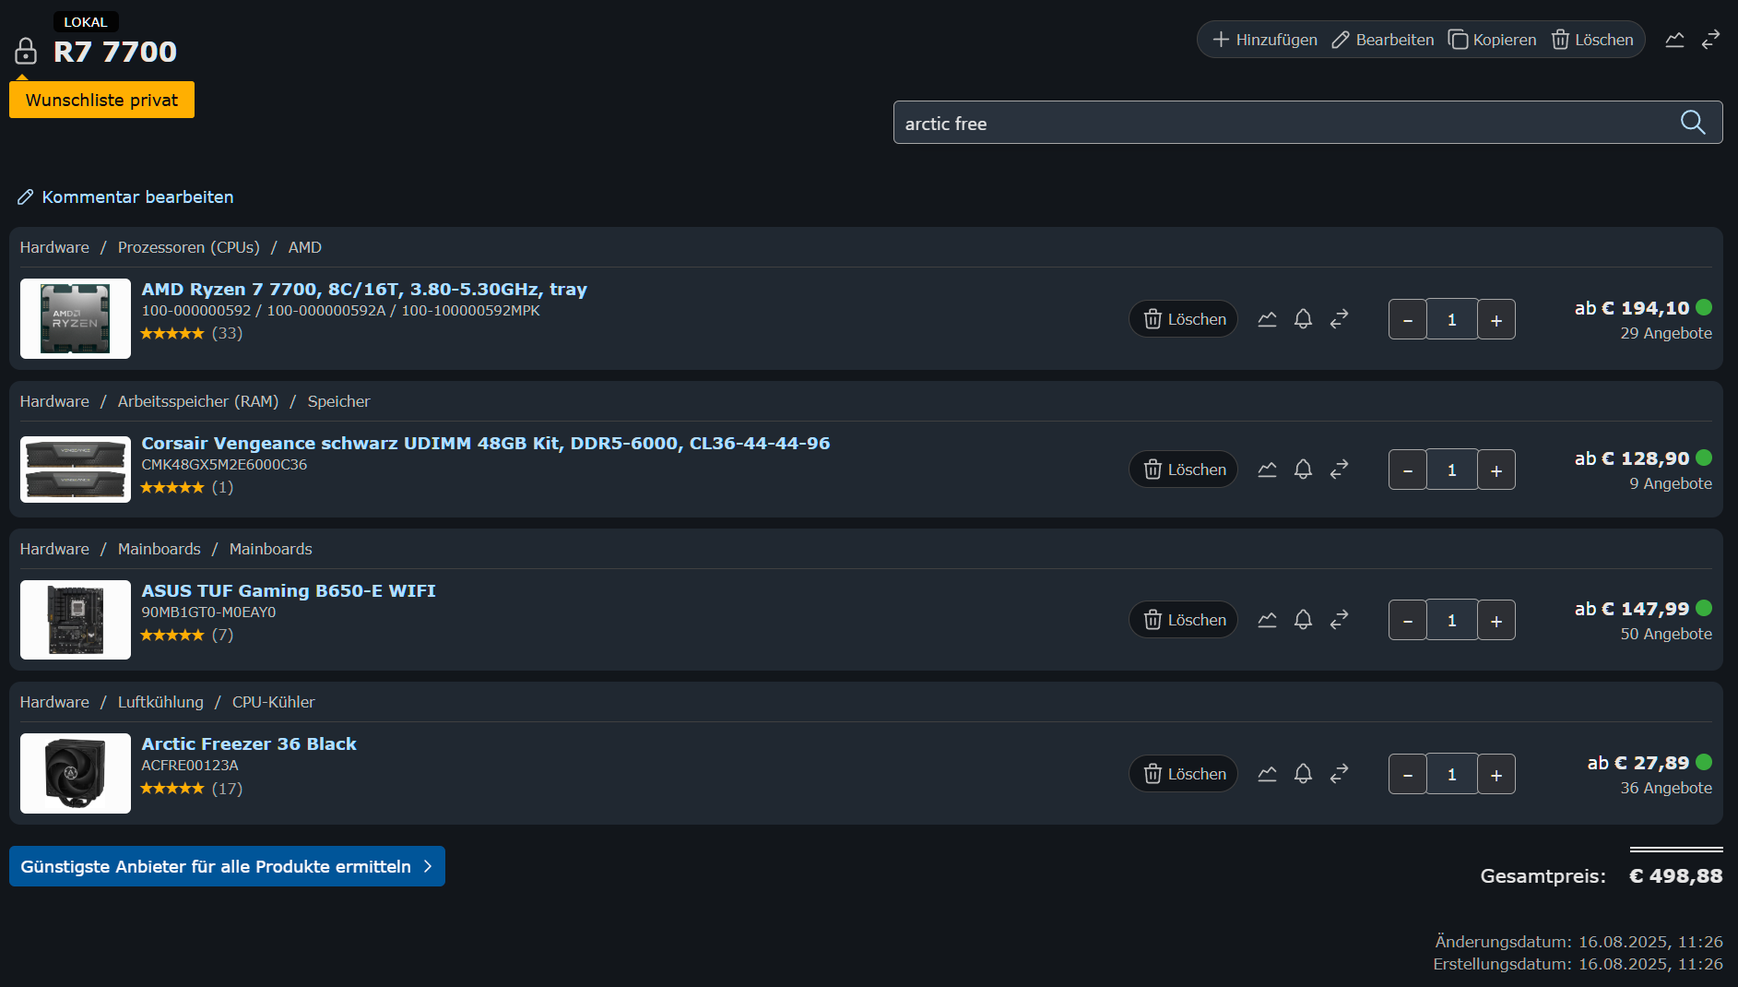The image size is (1738, 987).
Task: Delete Corsair Vengeance RAM from list
Action: tap(1184, 470)
